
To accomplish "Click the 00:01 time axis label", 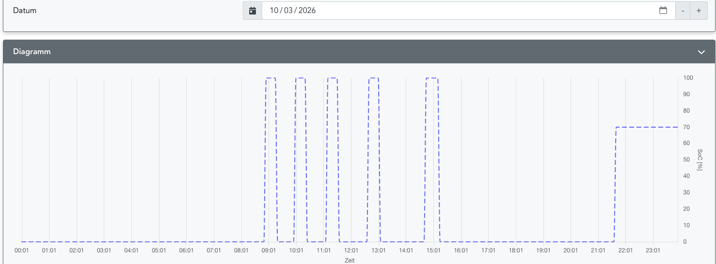I will 22,250.
